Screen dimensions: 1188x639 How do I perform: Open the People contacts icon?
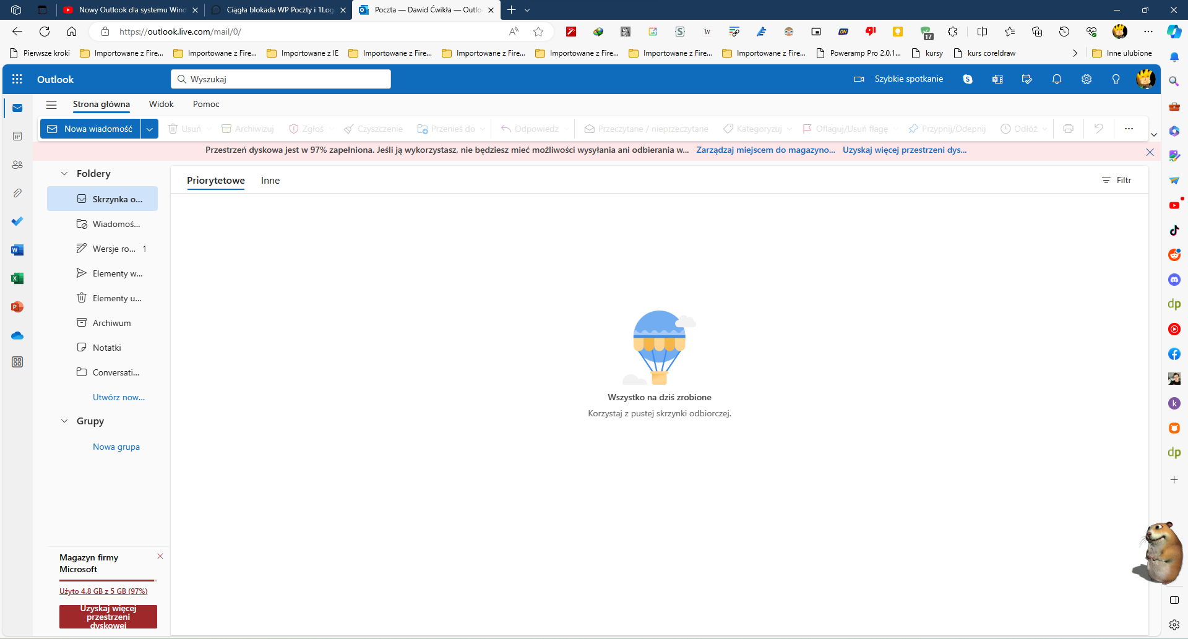pos(17,165)
